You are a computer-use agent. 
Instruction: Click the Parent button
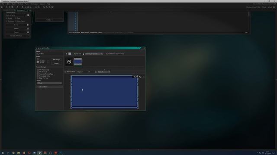pyautogui.click(x=16, y=28)
